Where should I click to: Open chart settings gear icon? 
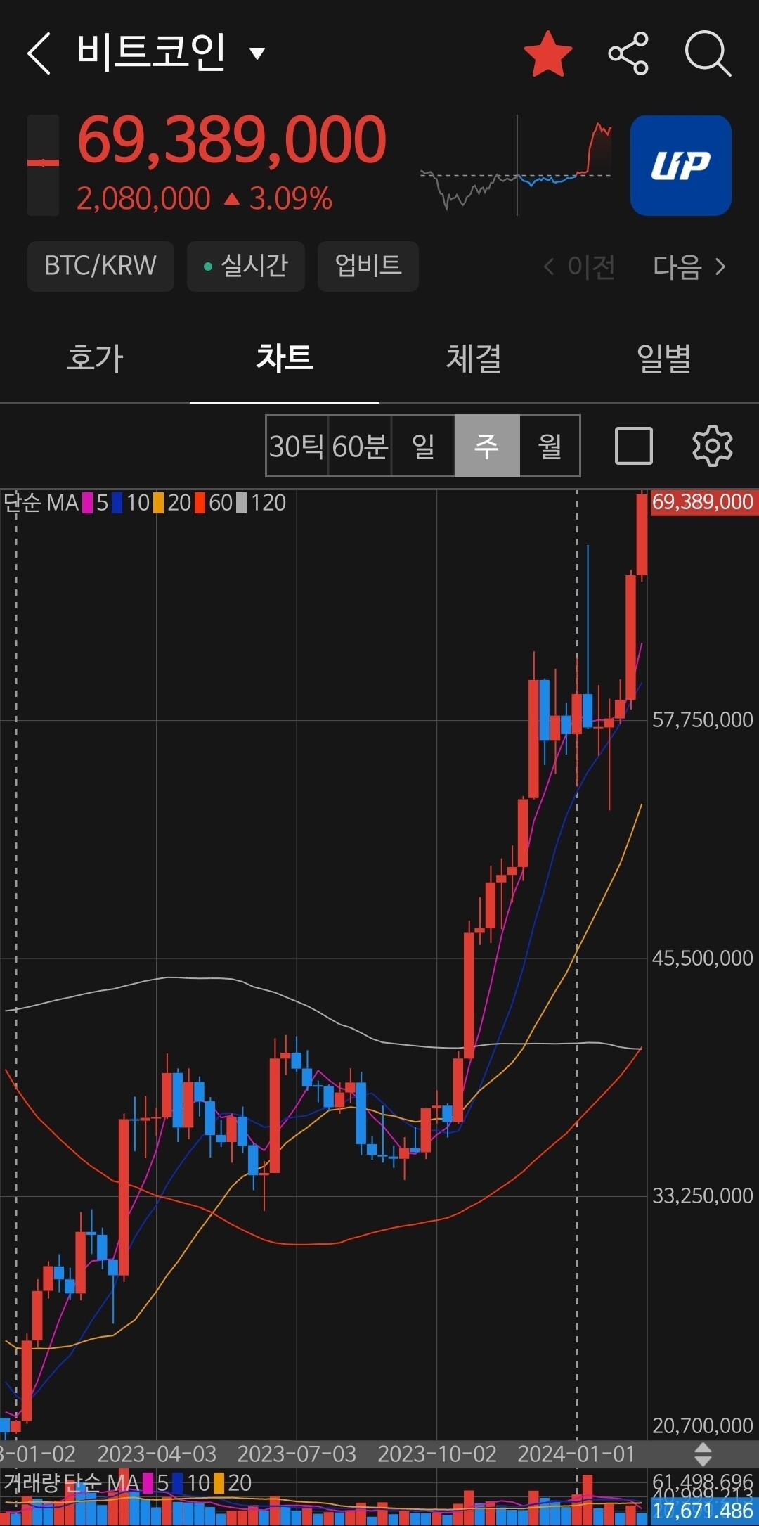coord(712,446)
